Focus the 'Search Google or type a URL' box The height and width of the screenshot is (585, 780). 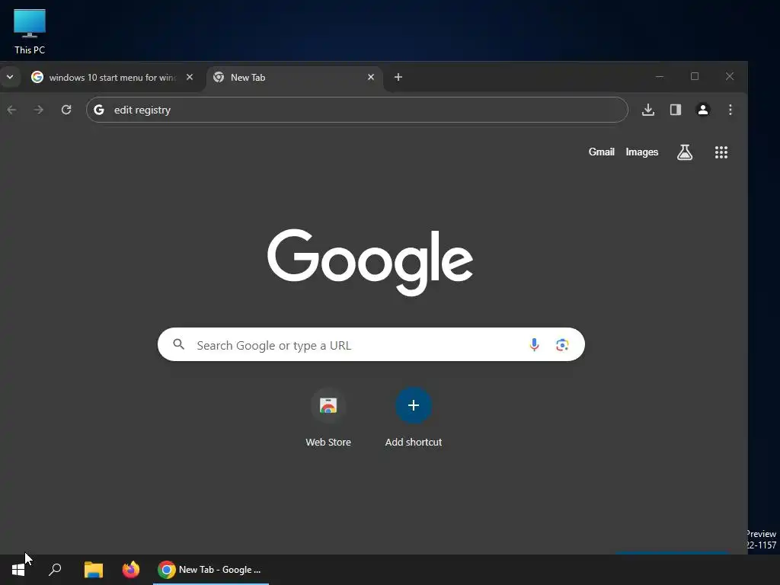point(371,345)
